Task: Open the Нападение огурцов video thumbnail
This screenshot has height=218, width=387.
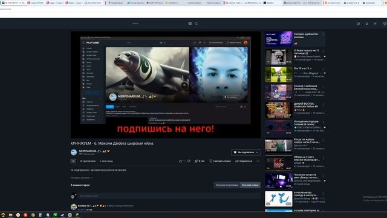Action: 279,128
